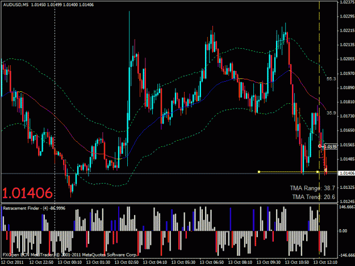355x266 pixels.
Task: Click the 1.02295 price axis label
Action: (x=347, y=16)
